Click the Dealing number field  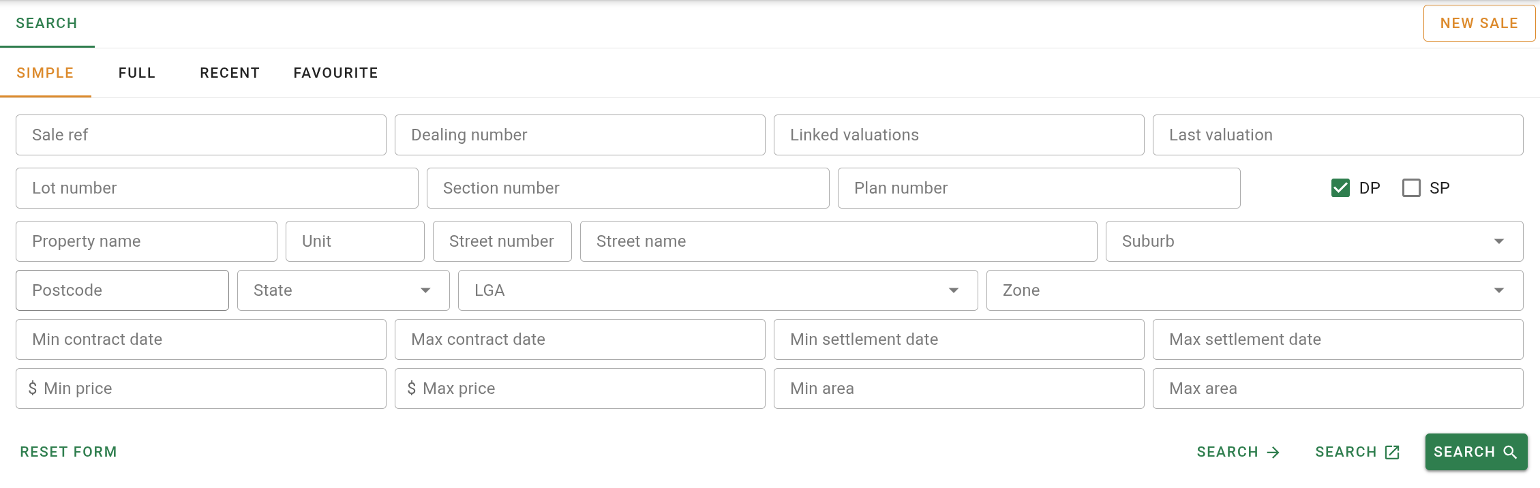(x=580, y=135)
